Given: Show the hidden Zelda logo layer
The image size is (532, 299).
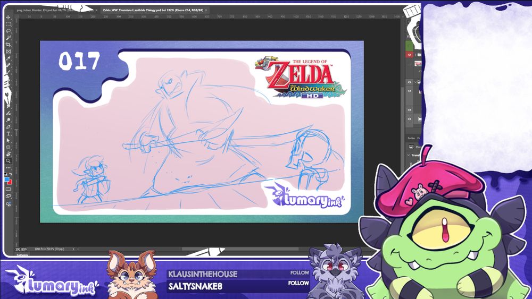Looking at the screenshot, I should (x=410, y=63).
